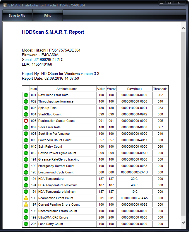The width and height of the screenshot is (189, 232).
Task: Click the Num column header
Action: click(x=34, y=89)
